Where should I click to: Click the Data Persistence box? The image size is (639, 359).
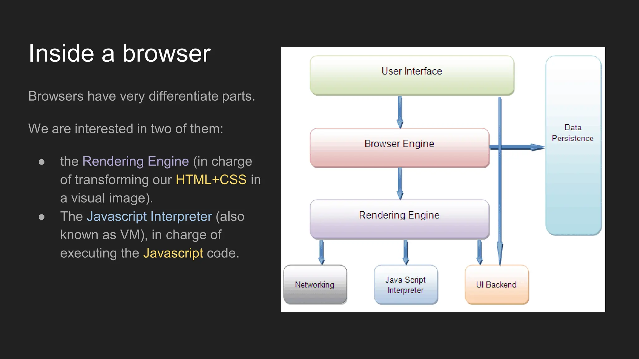coord(573,146)
